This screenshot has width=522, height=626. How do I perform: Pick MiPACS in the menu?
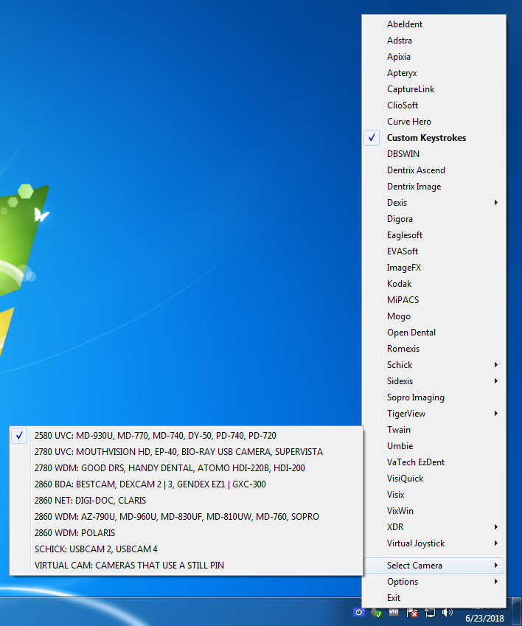(434, 300)
